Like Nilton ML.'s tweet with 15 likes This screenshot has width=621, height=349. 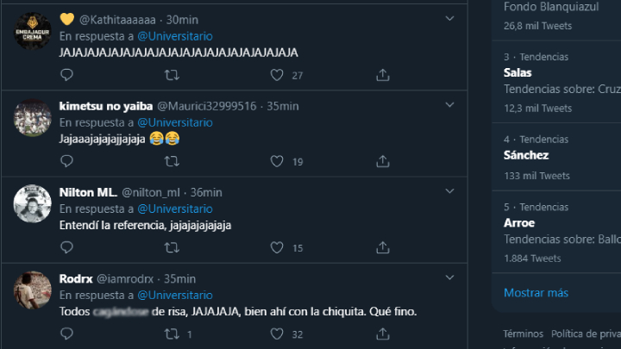click(277, 247)
